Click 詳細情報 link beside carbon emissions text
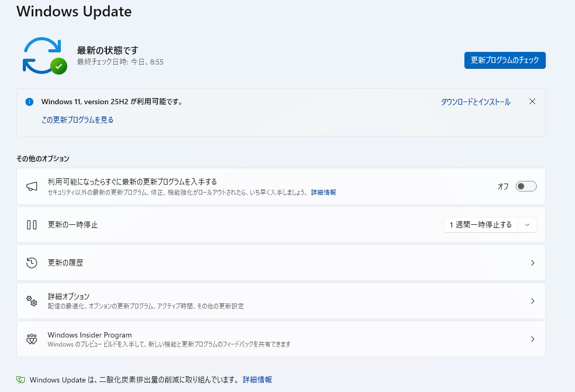Viewport: 575px width, 392px height. [x=257, y=380]
